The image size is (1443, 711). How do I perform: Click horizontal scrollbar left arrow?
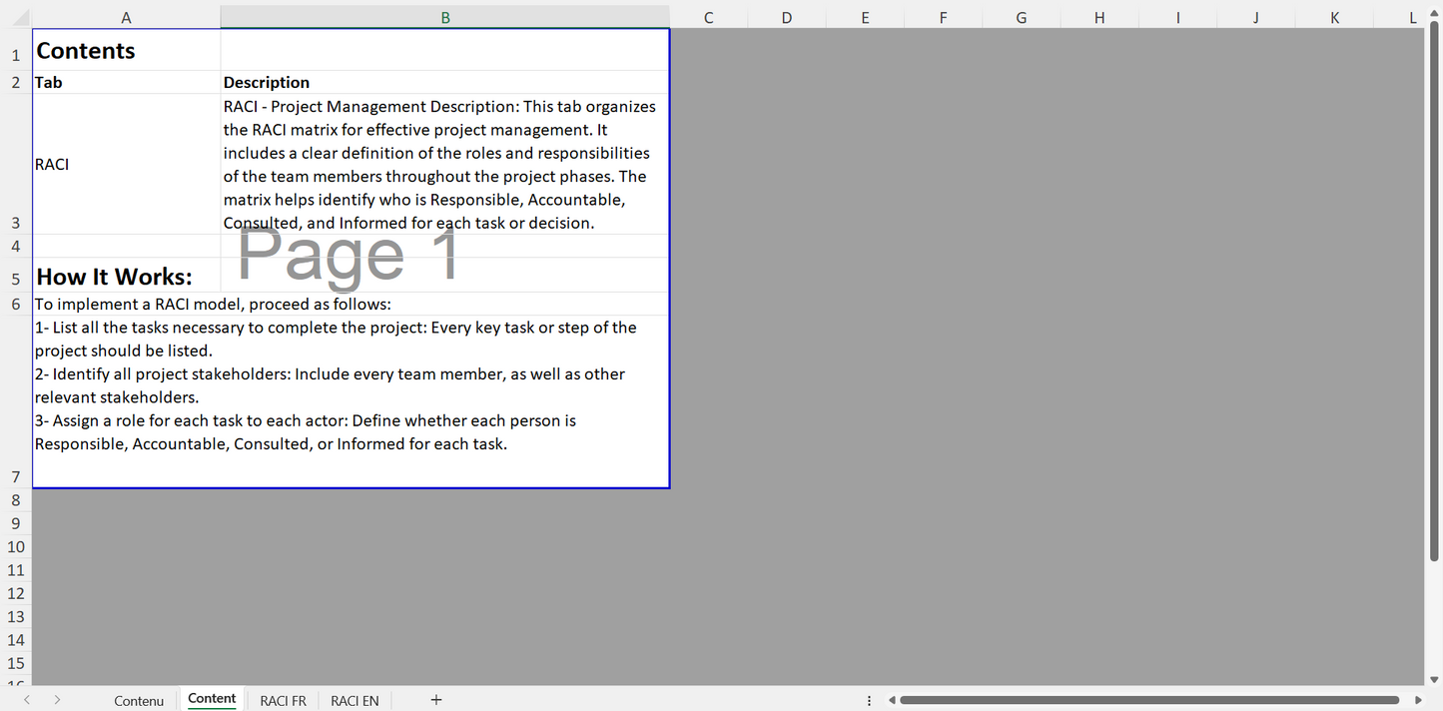[x=892, y=700]
